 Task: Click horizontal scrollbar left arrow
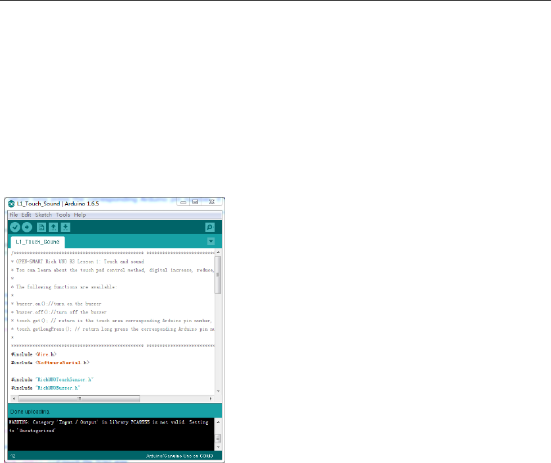tap(14, 398)
